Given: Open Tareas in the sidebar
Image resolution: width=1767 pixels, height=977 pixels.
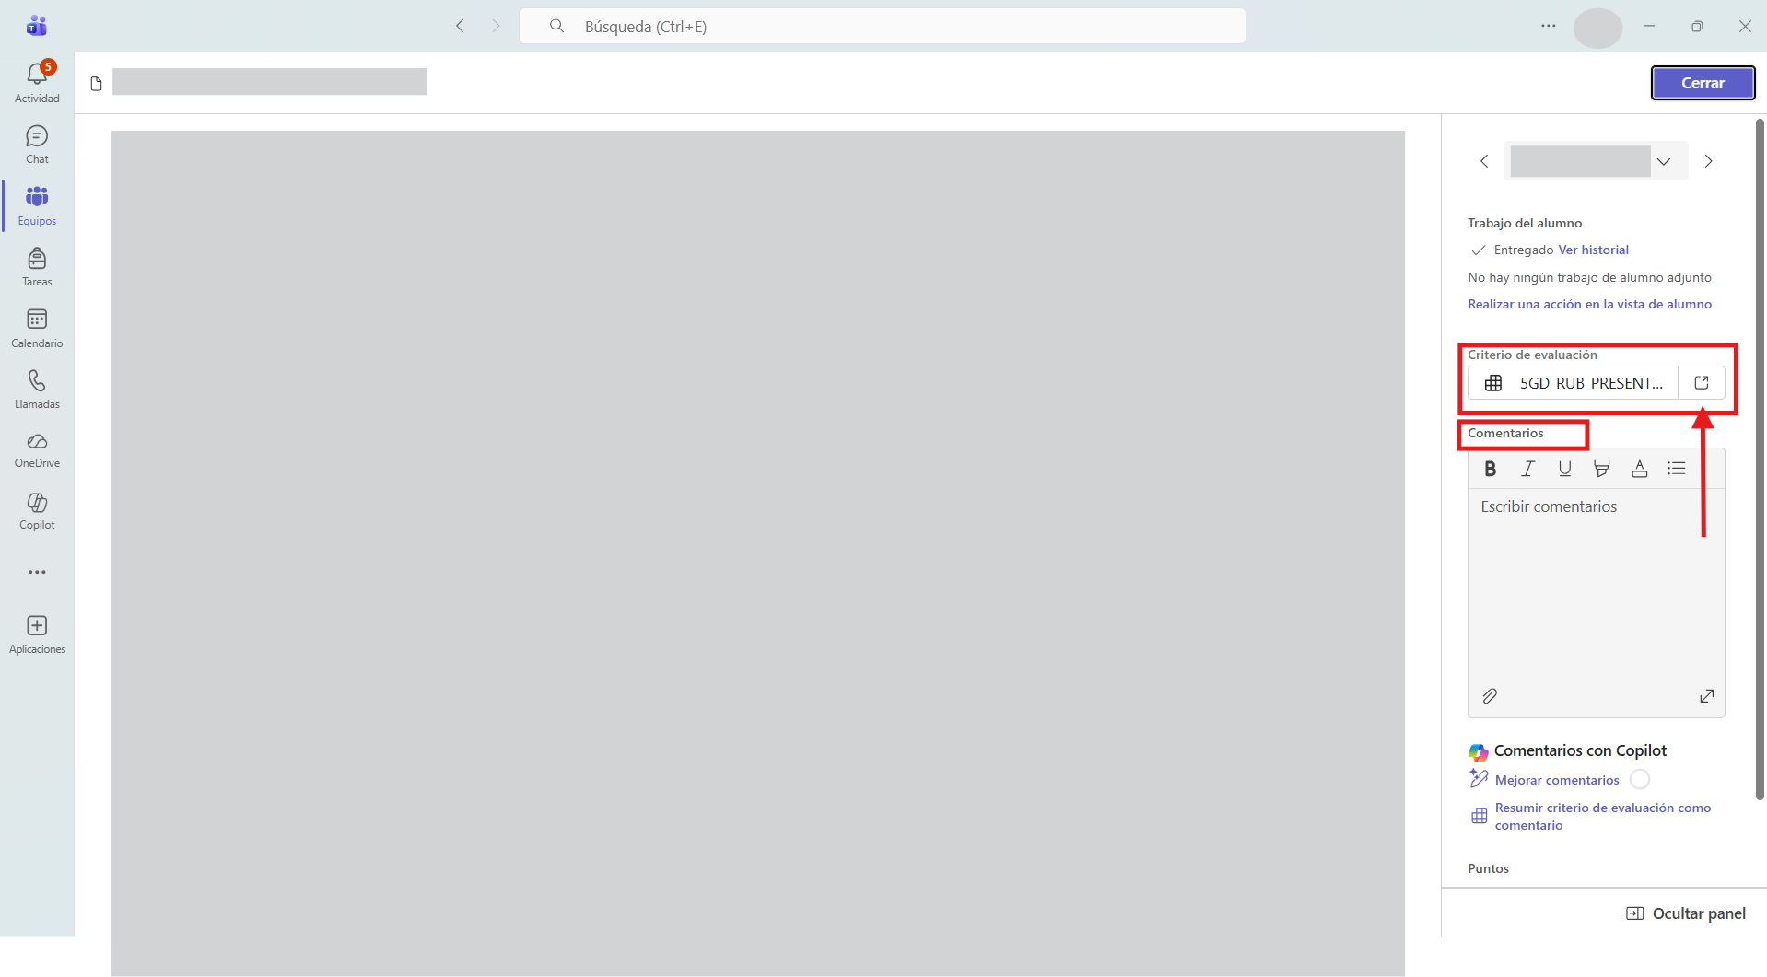Looking at the screenshot, I should 37,267.
